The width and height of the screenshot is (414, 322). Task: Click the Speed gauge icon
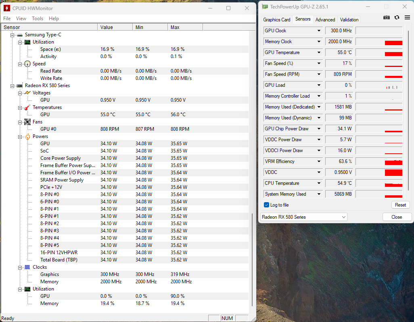[27, 64]
